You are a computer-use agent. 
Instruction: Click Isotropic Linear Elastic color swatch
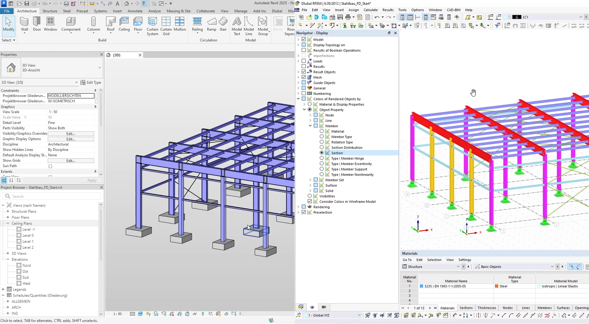tap(539, 286)
